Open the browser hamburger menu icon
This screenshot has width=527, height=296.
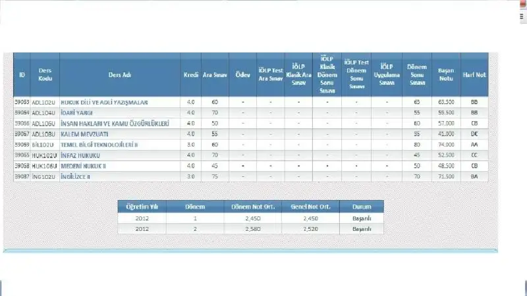point(521,16)
